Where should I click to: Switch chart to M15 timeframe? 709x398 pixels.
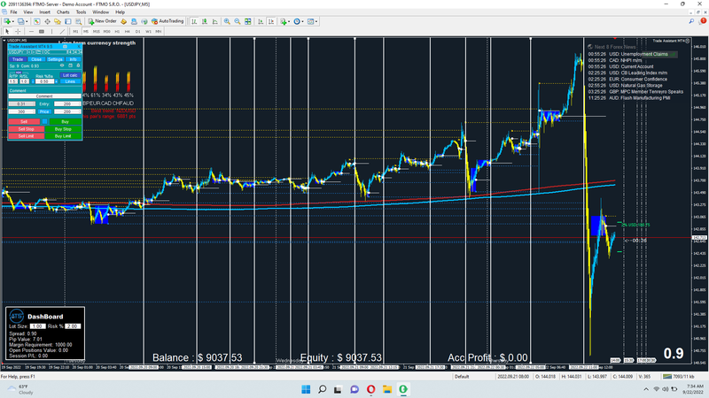click(x=97, y=32)
